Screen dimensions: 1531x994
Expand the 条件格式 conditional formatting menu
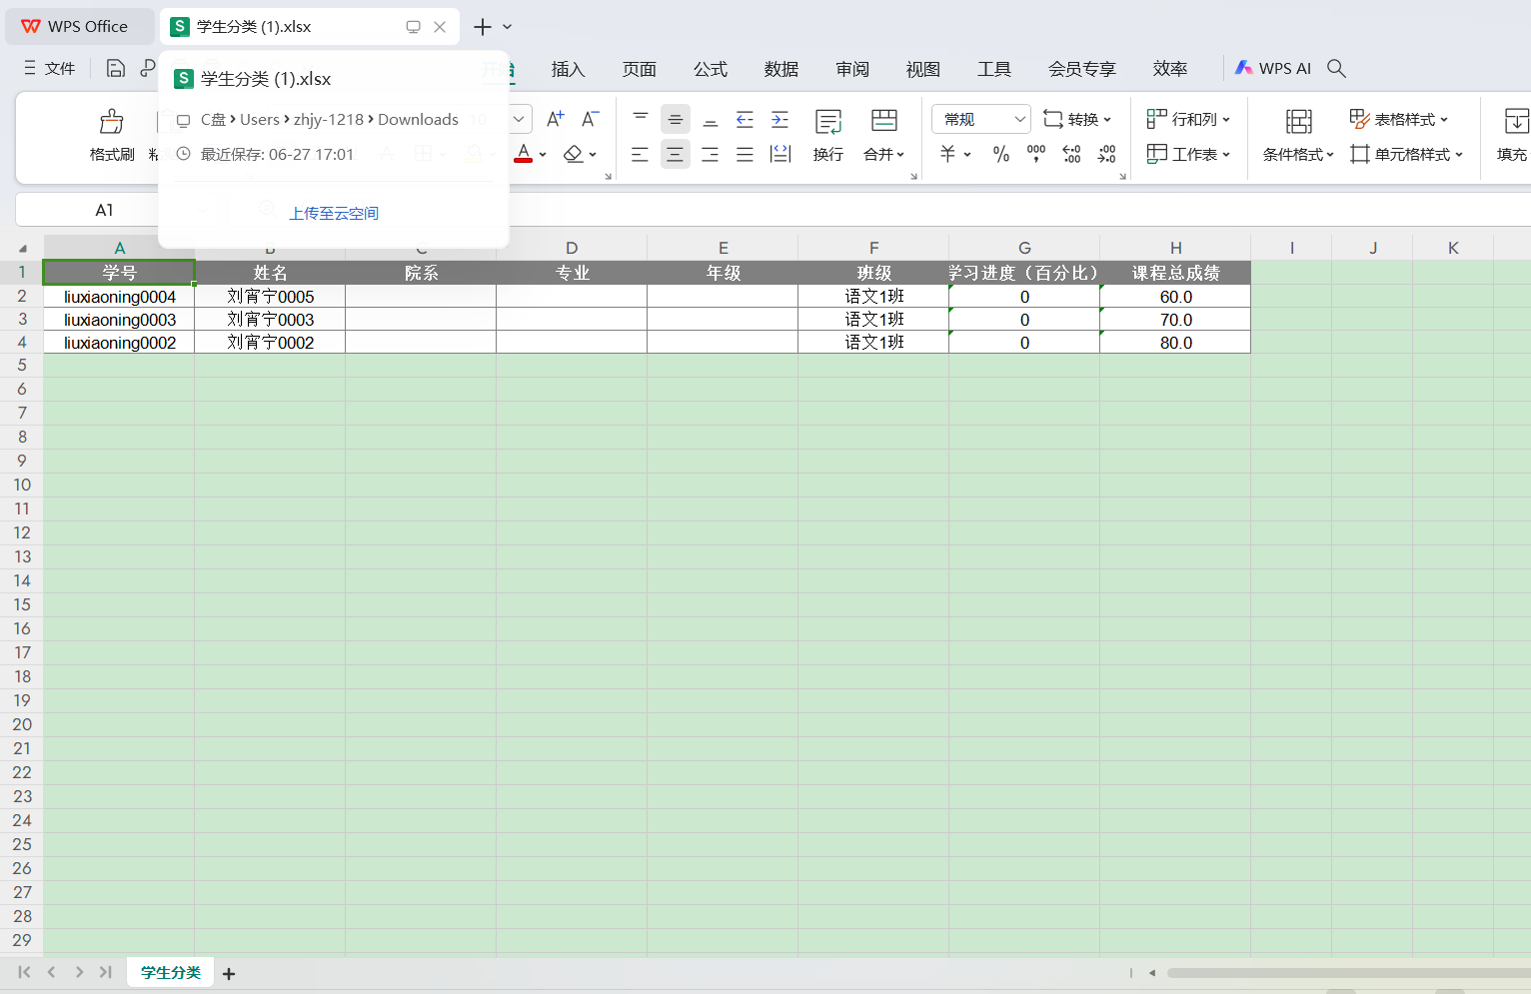pos(1298,154)
